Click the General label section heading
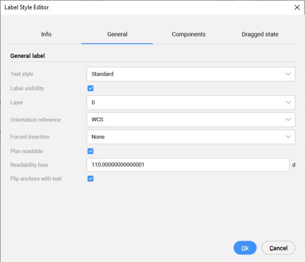 (x=28, y=56)
